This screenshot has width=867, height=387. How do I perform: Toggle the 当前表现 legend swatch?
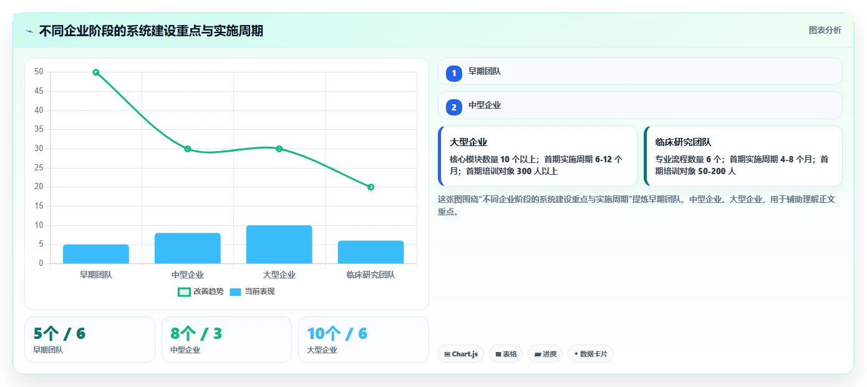point(235,291)
